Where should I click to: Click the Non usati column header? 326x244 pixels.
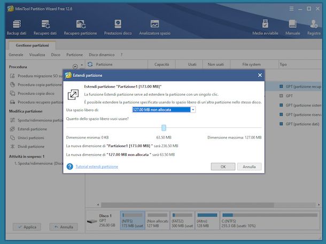(x=216, y=64)
